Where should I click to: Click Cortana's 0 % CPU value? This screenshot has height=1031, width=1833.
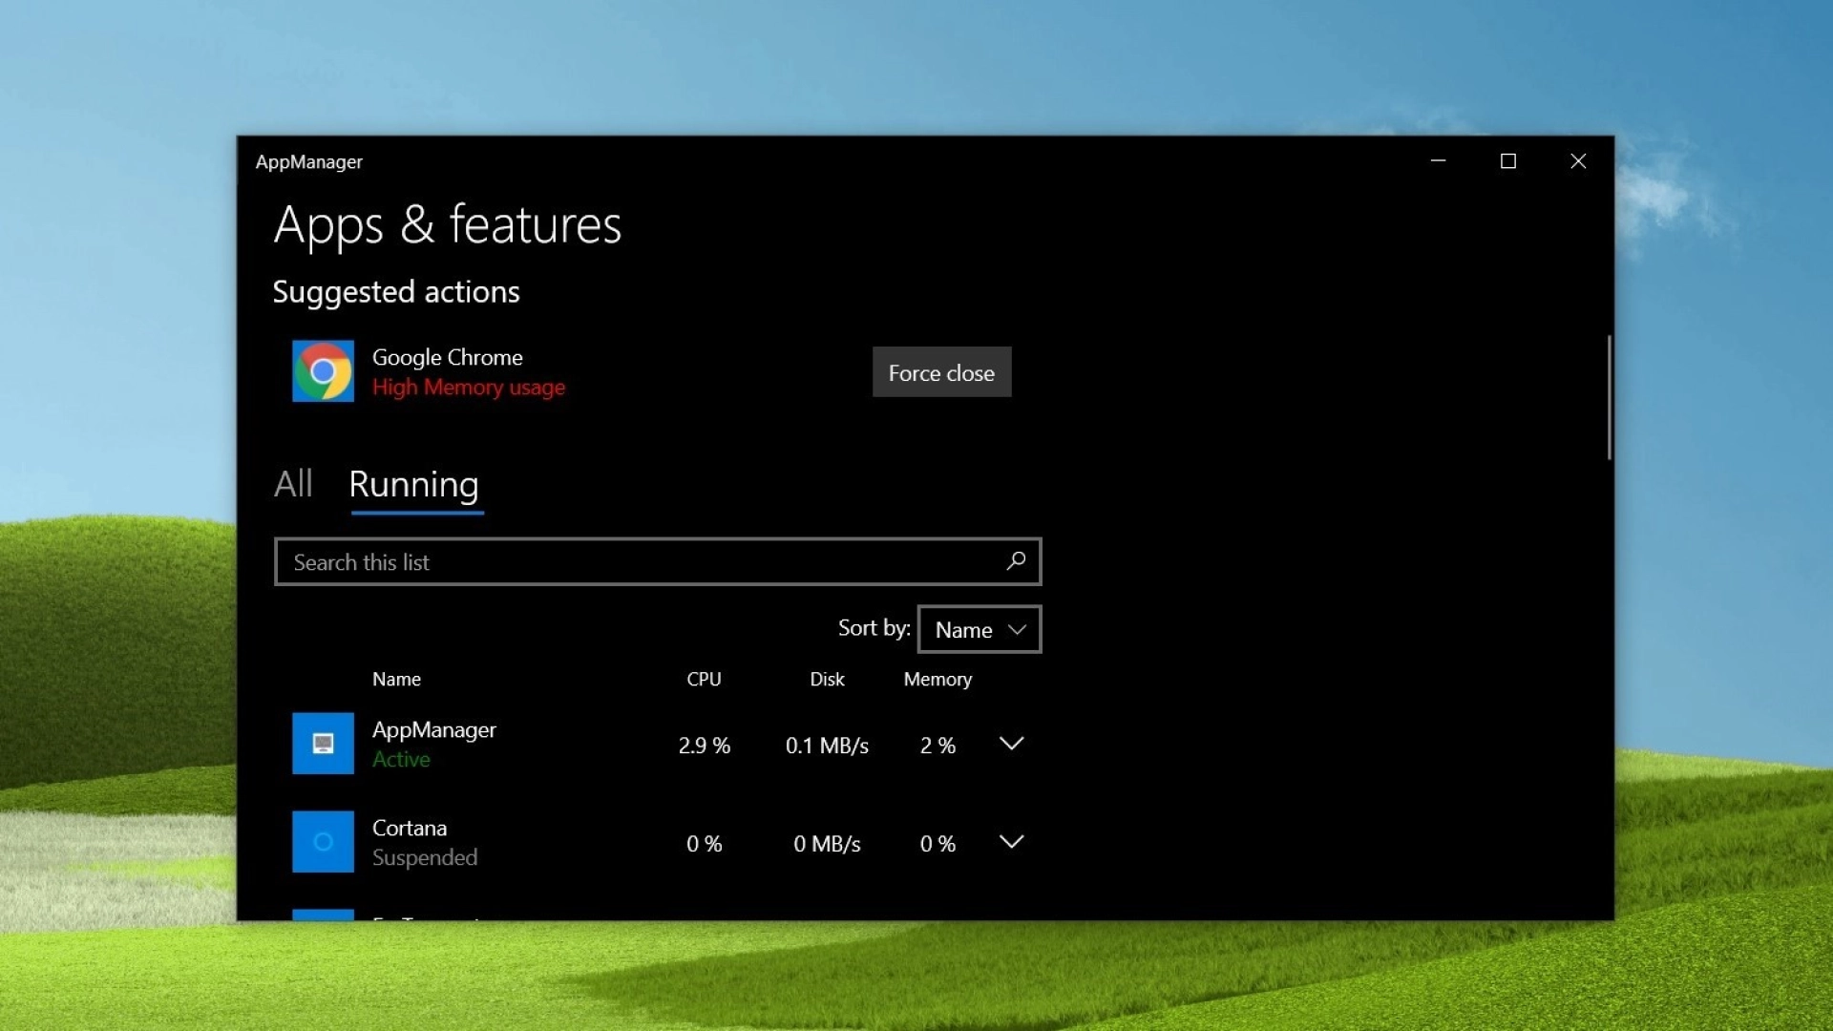pyautogui.click(x=704, y=844)
